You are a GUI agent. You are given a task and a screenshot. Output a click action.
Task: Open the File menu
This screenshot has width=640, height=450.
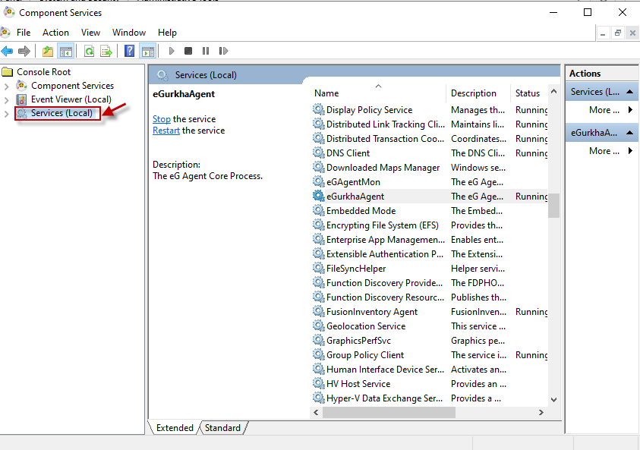(24, 33)
